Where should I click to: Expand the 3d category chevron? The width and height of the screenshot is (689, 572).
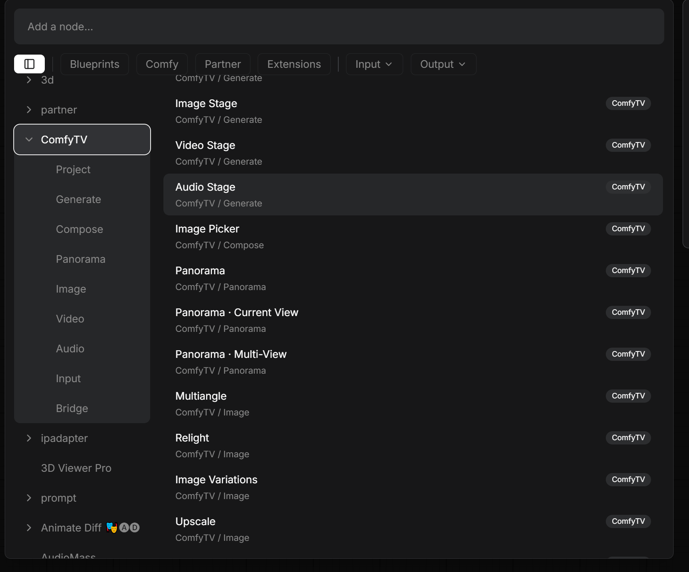click(x=29, y=80)
